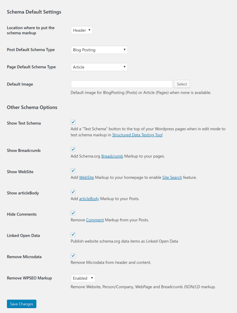Image resolution: width=237 pixels, height=313 pixels.
Task: Open the articleBody documentation link
Action: 89,199
